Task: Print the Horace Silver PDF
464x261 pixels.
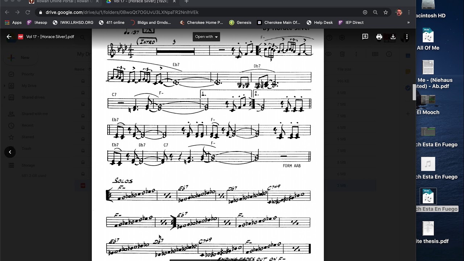Action: [x=379, y=37]
